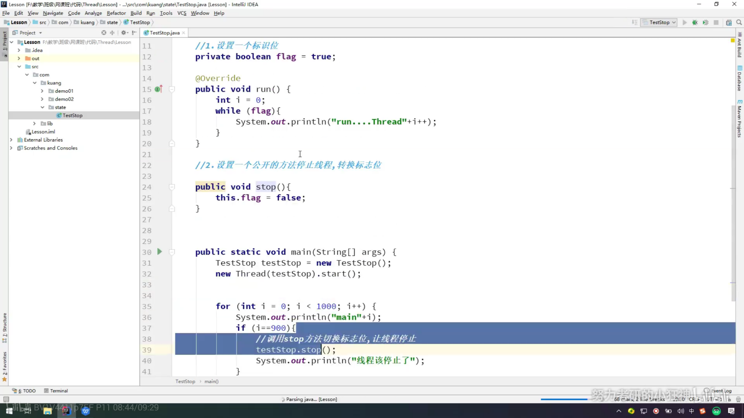Viewport: 744px width, 418px height.
Task: Fold the main method at line 30
Action: 172,252
